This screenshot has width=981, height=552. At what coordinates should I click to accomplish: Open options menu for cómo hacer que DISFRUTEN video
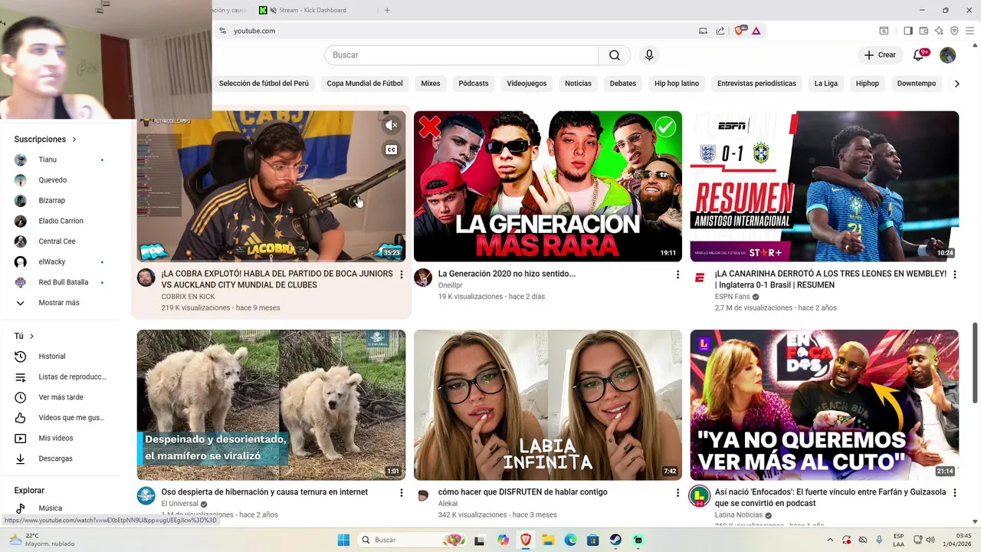pos(677,493)
